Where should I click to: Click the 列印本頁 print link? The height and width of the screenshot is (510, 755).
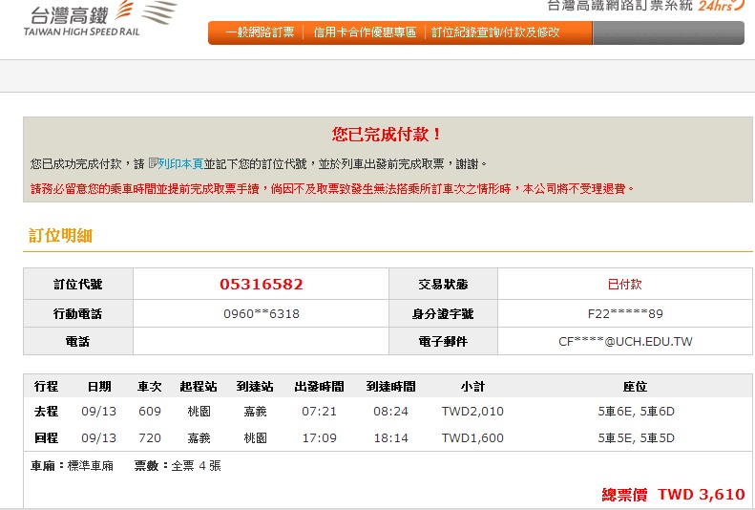180,163
